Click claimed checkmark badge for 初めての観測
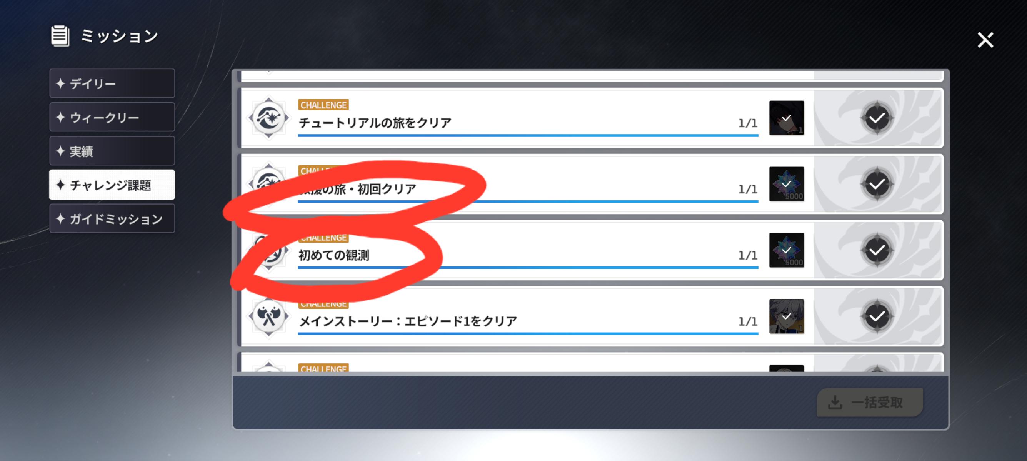The image size is (1027, 461). [x=877, y=250]
